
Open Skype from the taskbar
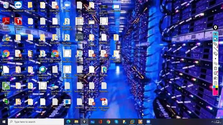[116, 122]
